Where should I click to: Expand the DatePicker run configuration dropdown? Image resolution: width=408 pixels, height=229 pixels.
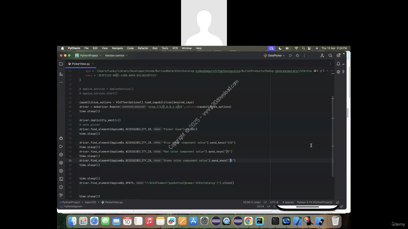click(x=274, y=56)
